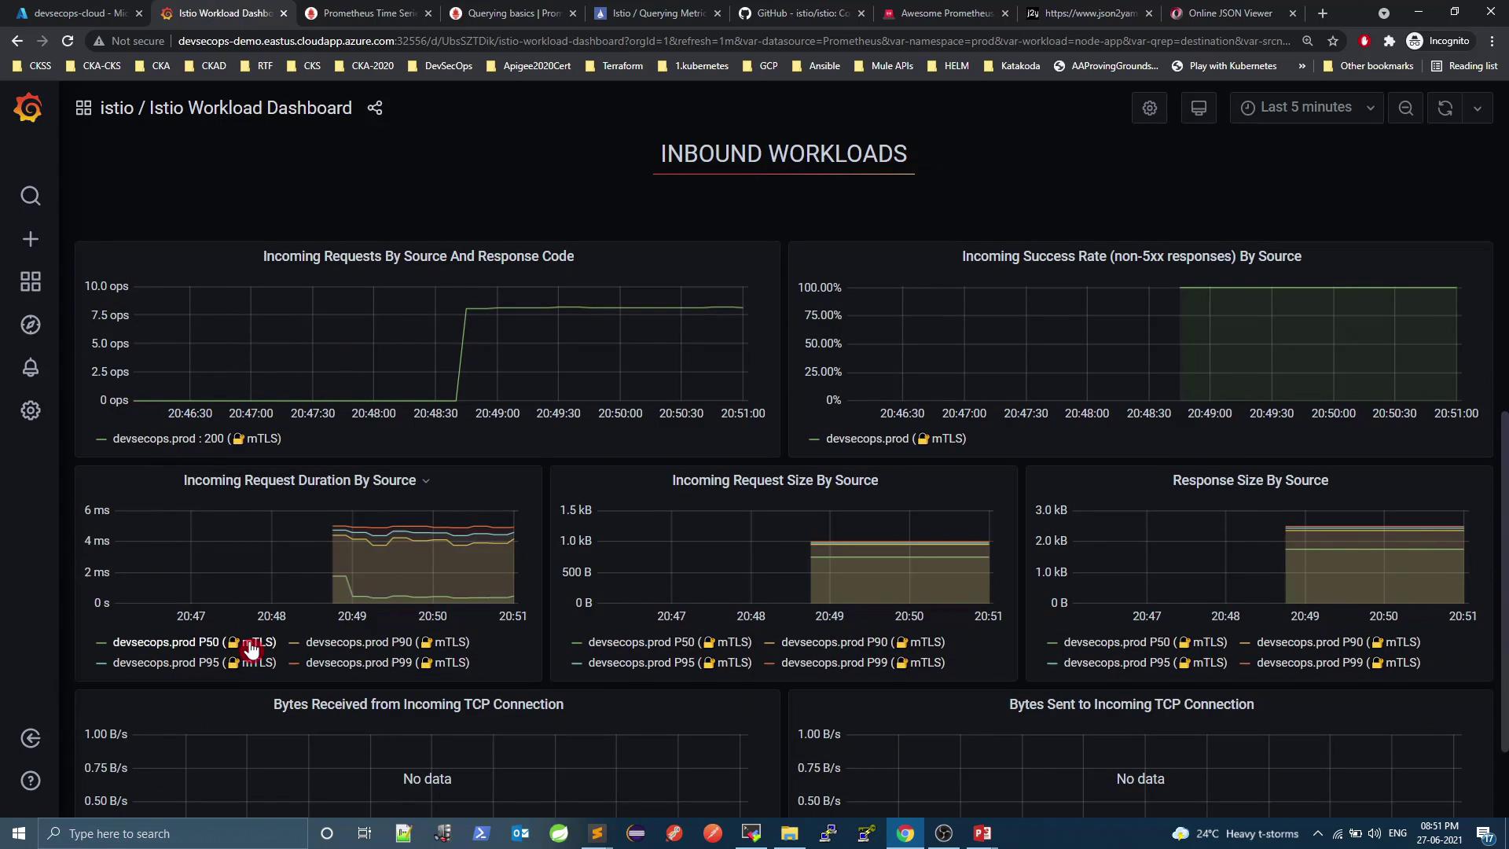Click the Windows search box in taskbar

173,833
